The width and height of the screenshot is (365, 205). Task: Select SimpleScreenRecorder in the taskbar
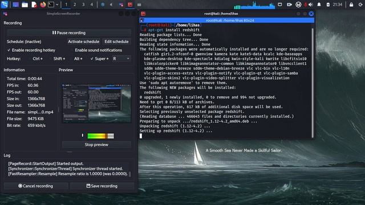point(121,5)
